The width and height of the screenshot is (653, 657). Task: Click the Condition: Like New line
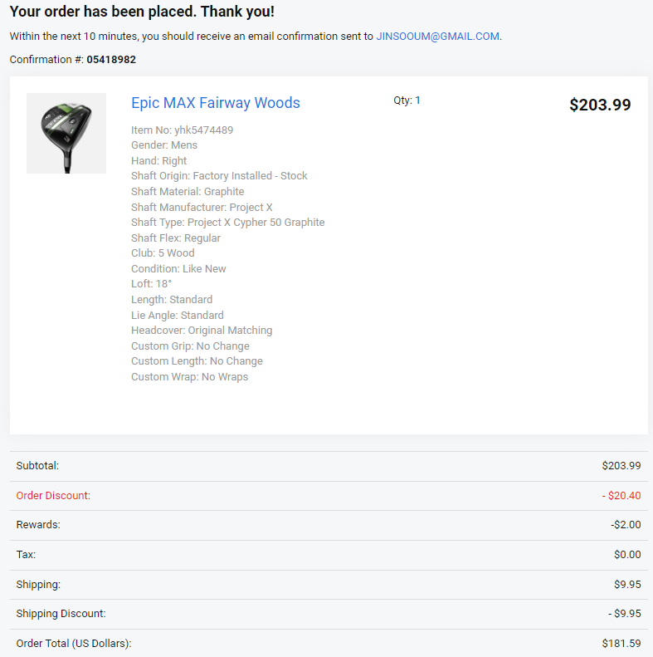[178, 269]
